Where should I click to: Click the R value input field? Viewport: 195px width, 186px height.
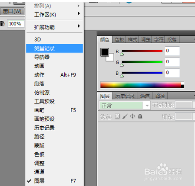click(172, 51)
